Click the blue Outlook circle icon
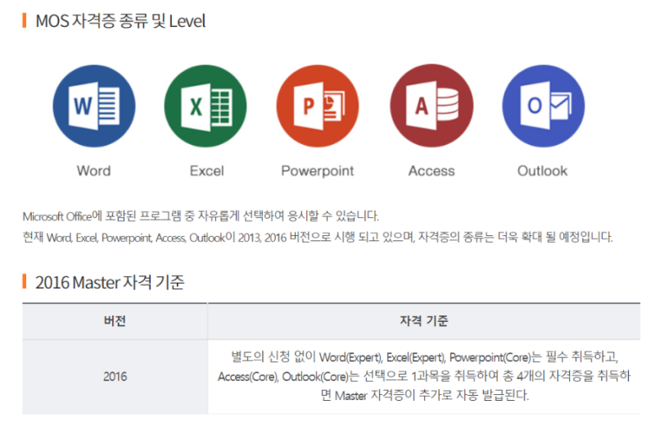Screen dimensions: 655x427 click(x=543, y=106)
